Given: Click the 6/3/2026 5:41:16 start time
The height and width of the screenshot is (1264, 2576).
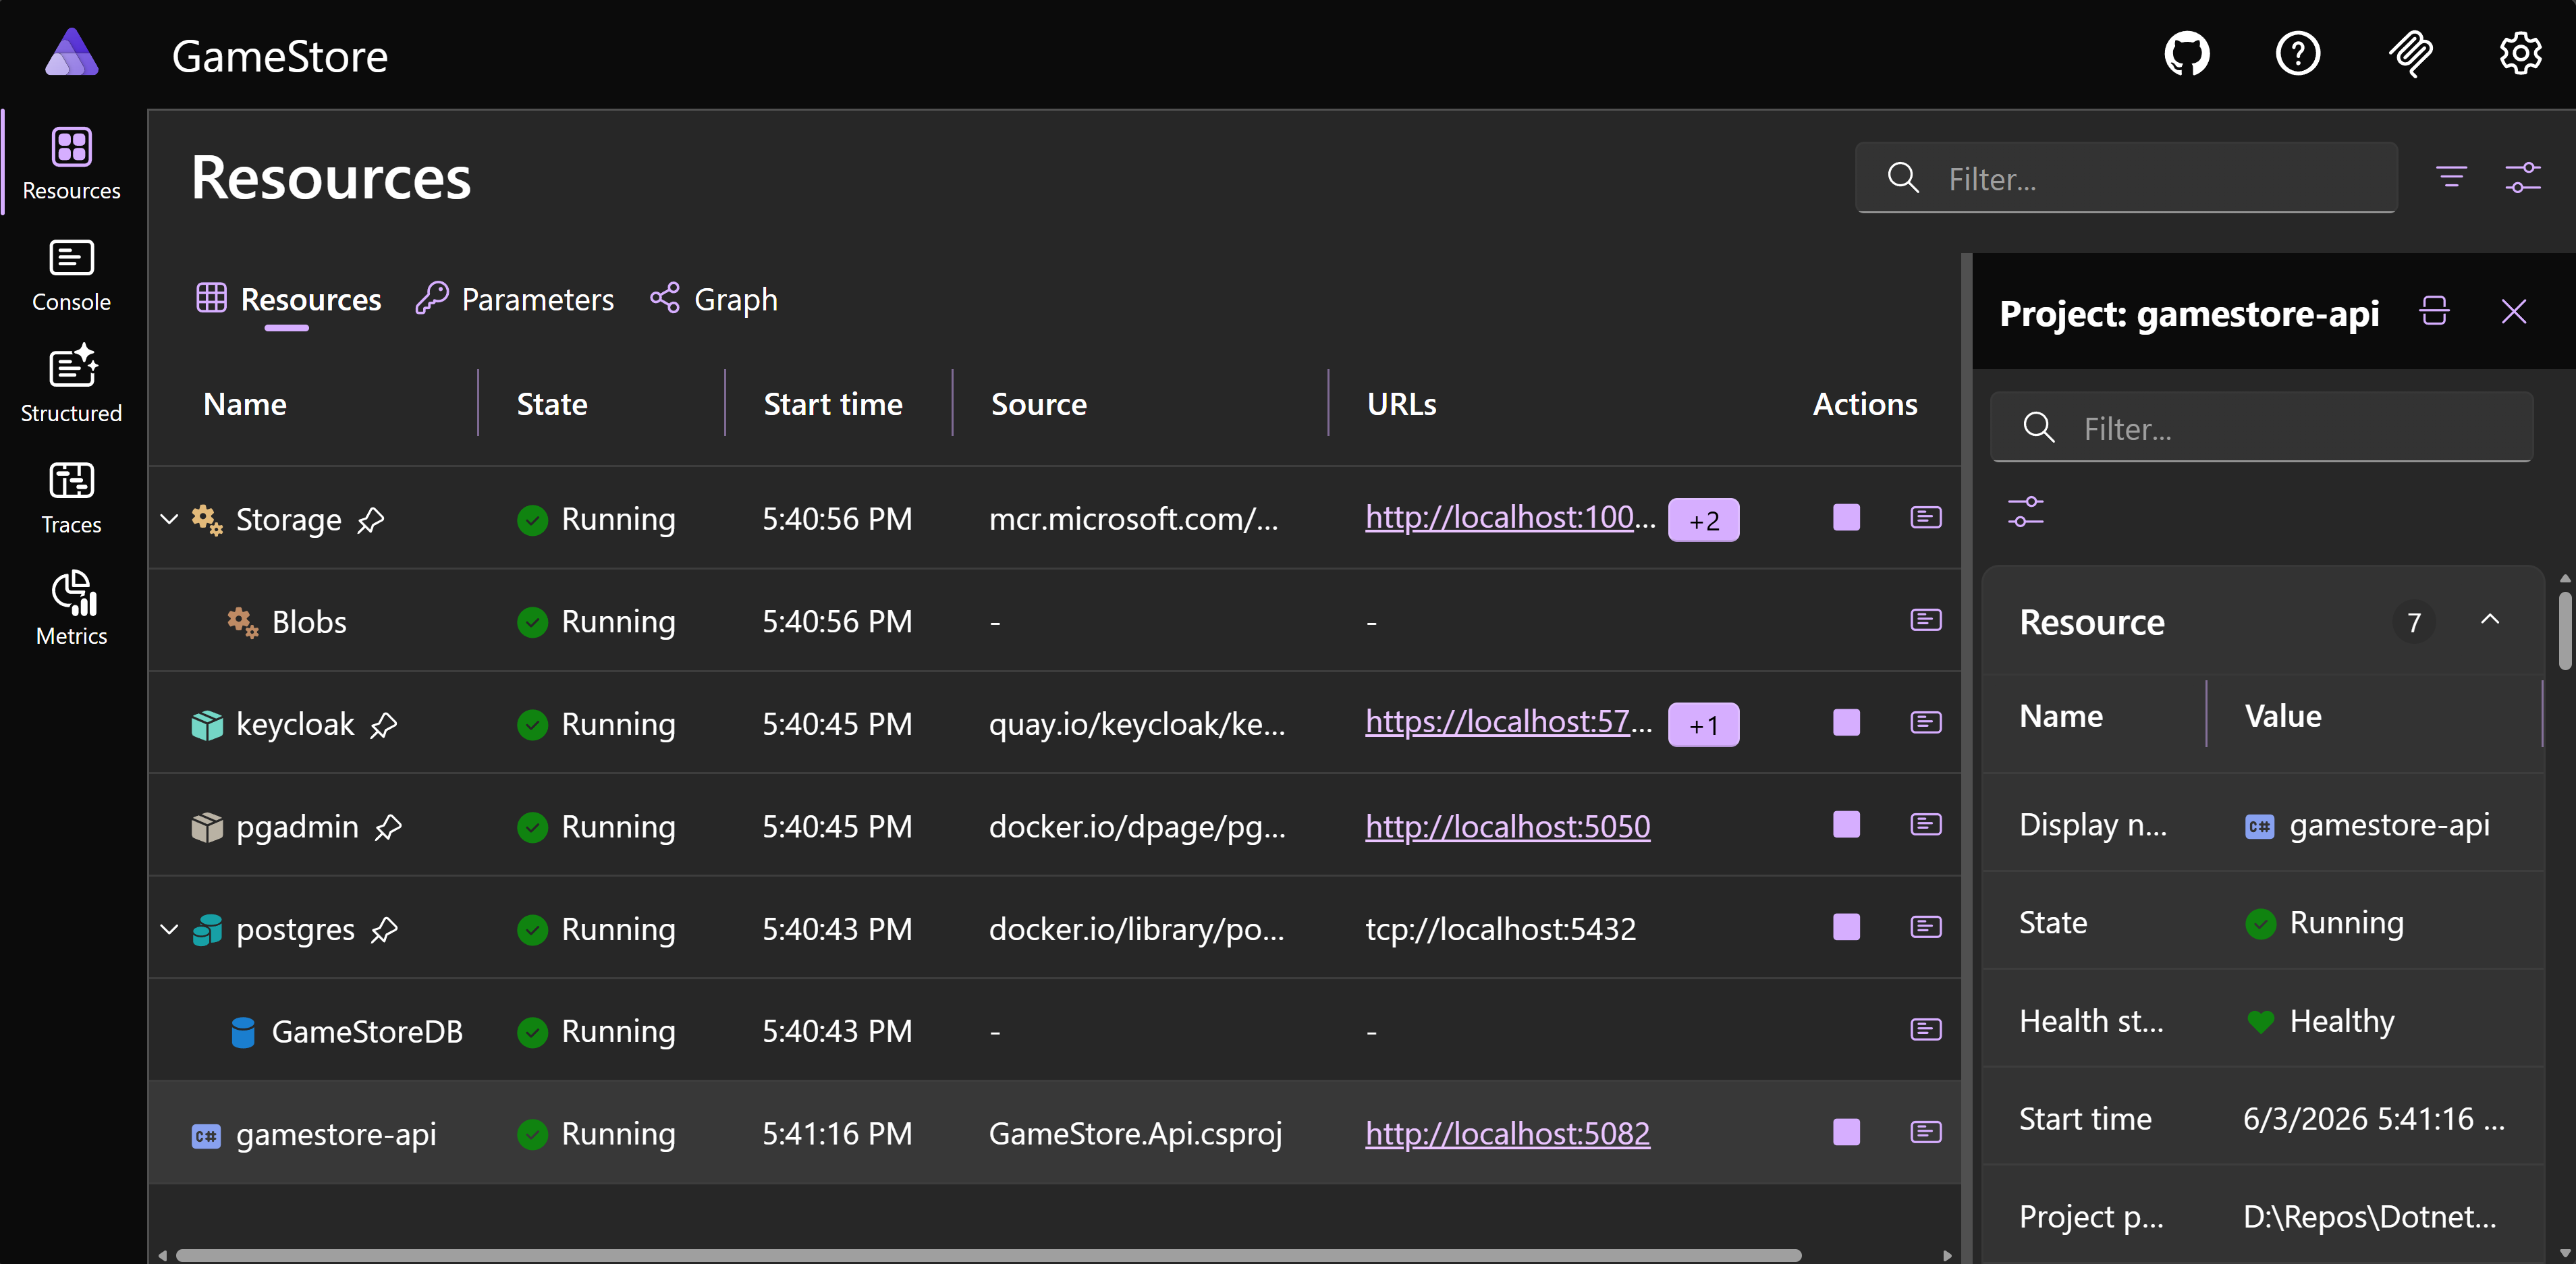Looking at the screenshot, I should [2374, 1119].
